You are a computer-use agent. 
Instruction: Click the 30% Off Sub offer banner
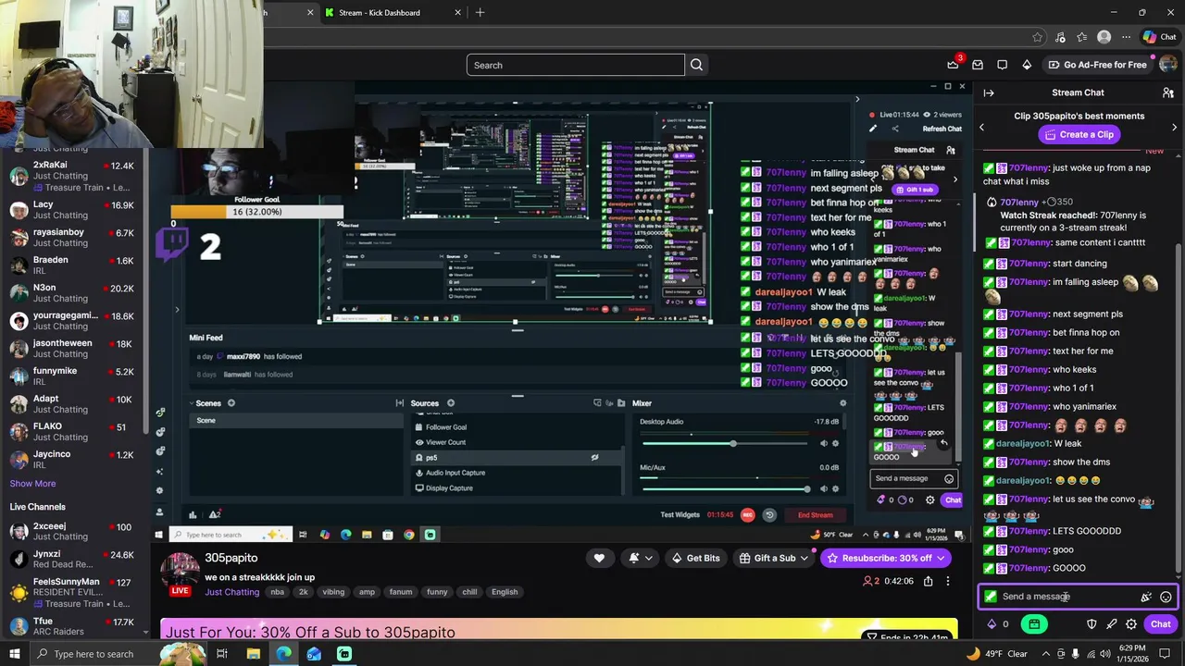coord(560,631)
